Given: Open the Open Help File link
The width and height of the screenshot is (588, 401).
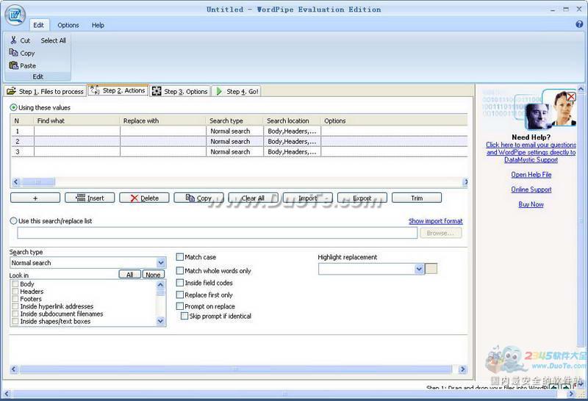Looking at the screenshot, I should point(531,174).
